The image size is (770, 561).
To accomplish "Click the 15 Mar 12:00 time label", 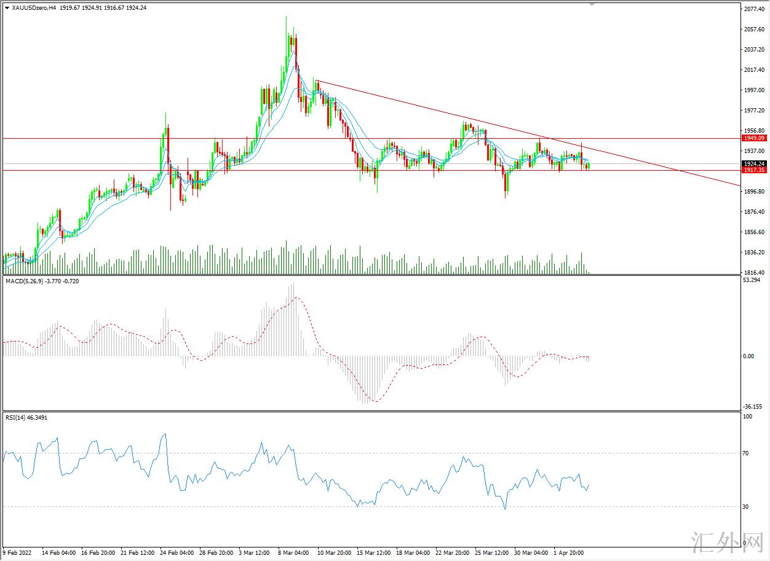I will 373,553.
